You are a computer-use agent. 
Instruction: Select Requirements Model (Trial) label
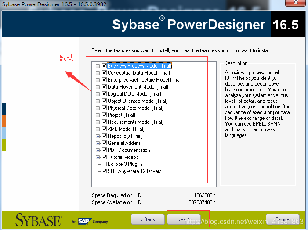135,122
